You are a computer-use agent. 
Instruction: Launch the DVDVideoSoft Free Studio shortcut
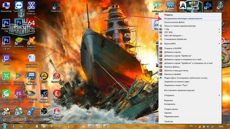[19, 96]
